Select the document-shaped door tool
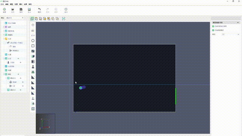 (x=33, y=62)
